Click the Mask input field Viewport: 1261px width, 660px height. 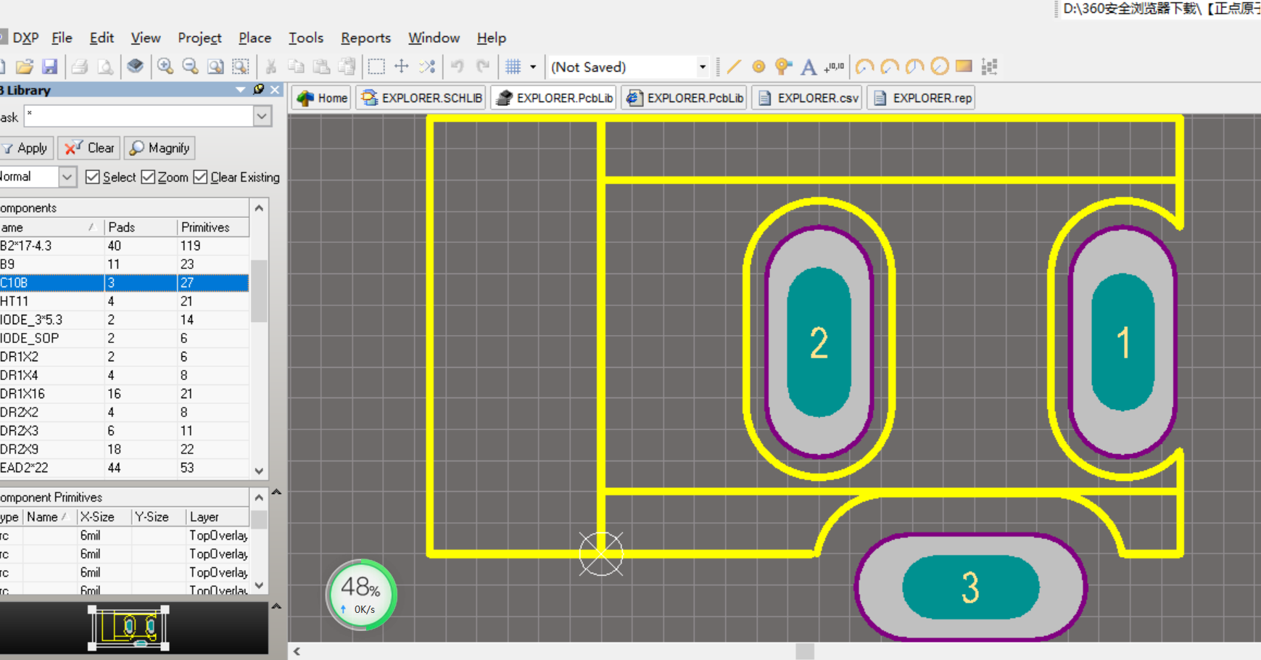pyautogui.click(x=138, y=116)
